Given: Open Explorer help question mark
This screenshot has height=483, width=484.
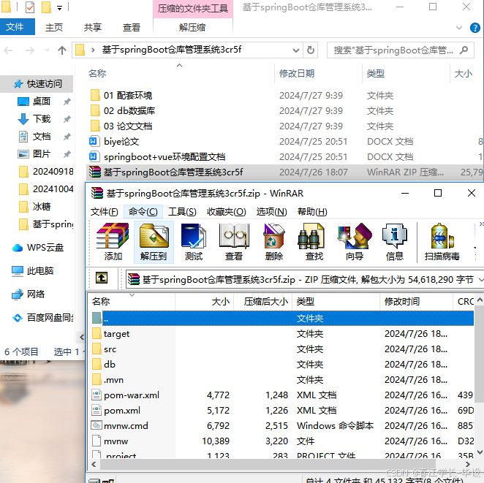Looking at the screenshot, I should tap(474, 28).
